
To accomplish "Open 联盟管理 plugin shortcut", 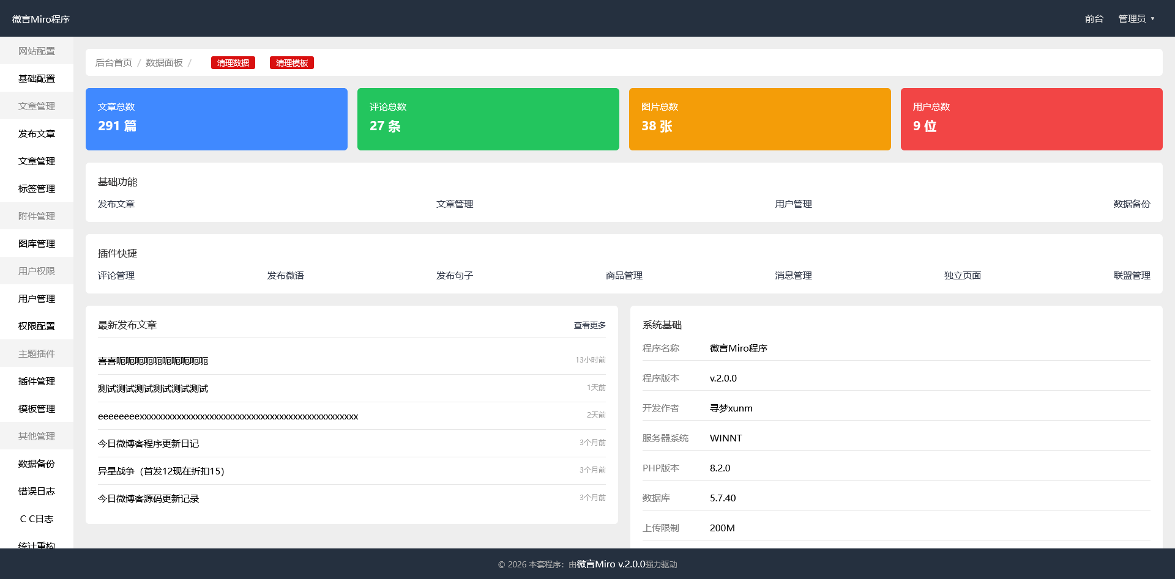I will click(x=1132, y=275).
